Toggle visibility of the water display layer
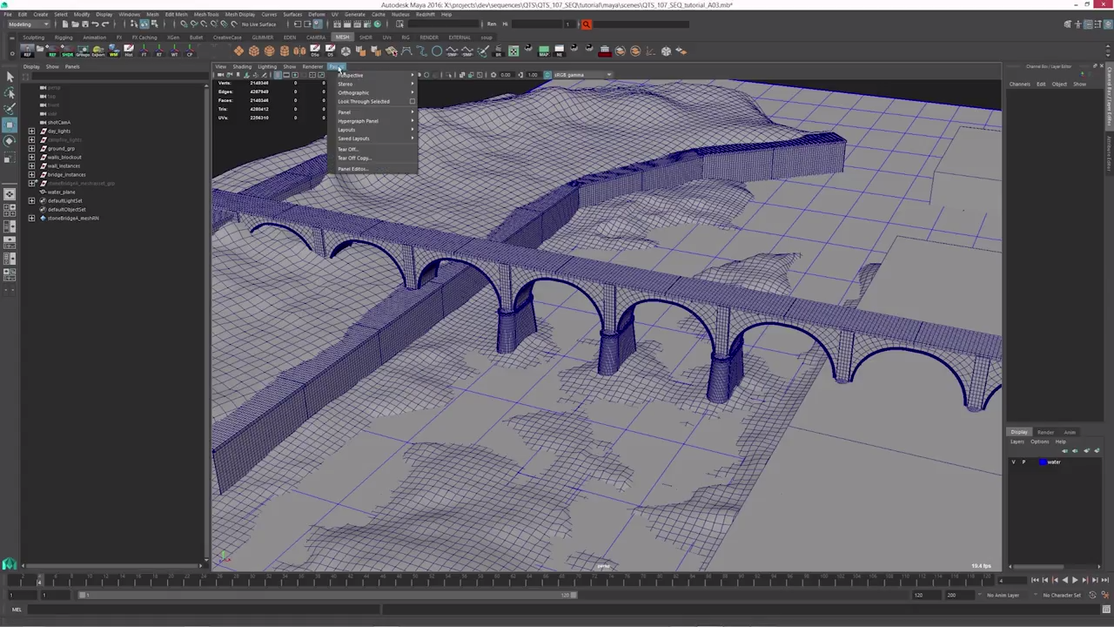The image size is (1114, 627). [x=1013, y=462]
